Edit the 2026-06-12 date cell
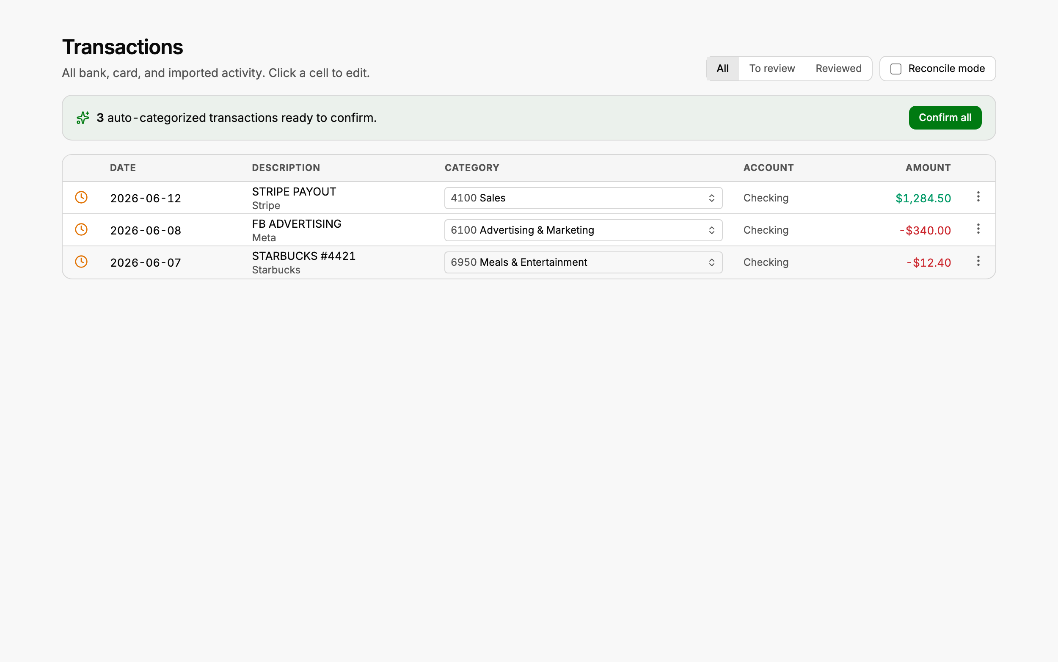Viewport: 1058px width, 662px height. click(146, 199)
